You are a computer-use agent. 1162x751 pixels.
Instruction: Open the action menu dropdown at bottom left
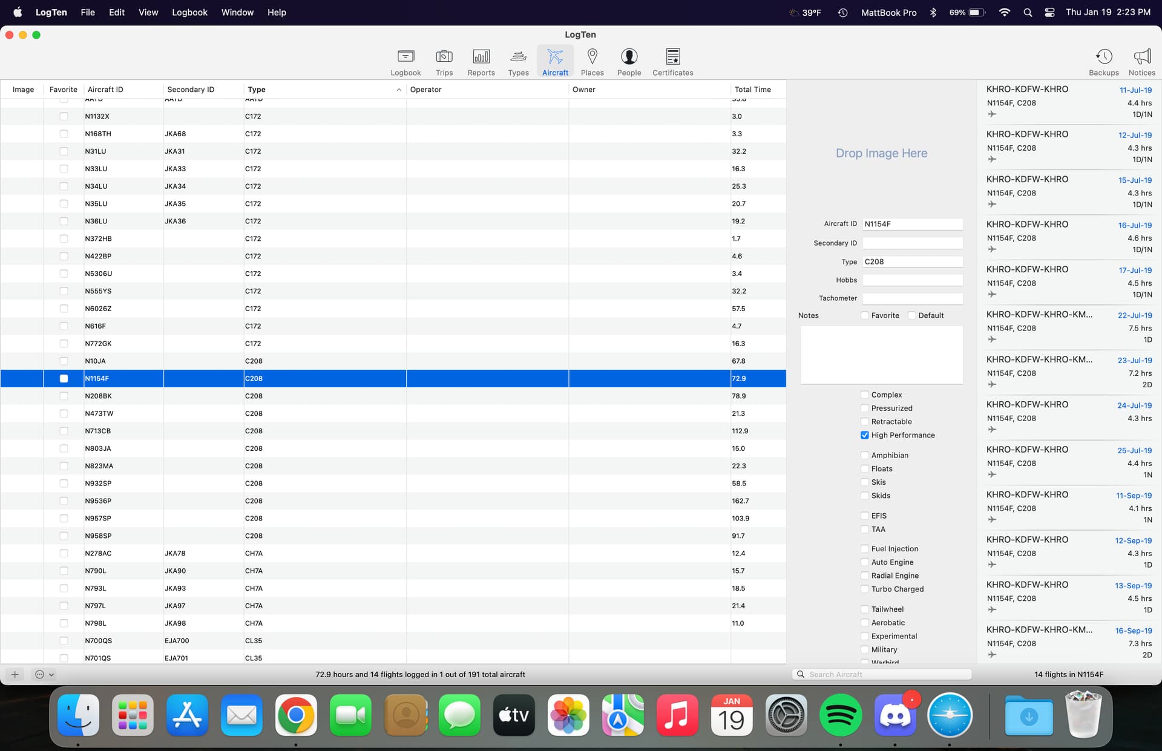pos(45,674)
